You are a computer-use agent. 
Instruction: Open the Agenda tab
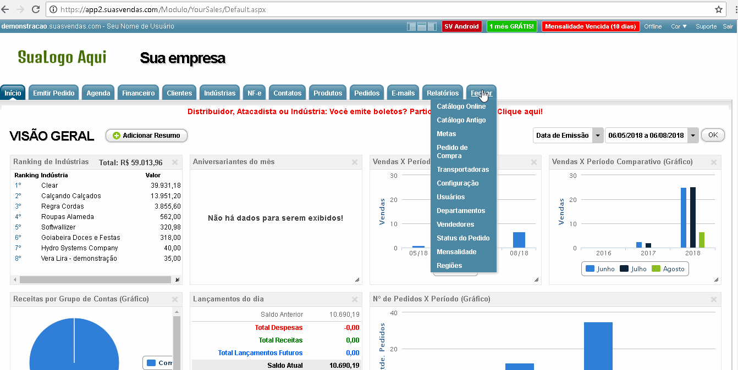[98, 93]
